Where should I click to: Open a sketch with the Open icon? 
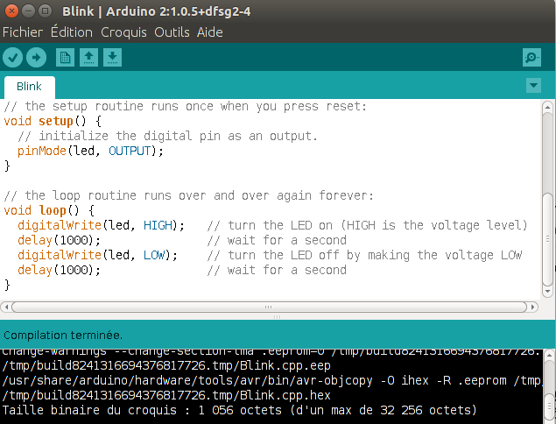tap(88, 58)
